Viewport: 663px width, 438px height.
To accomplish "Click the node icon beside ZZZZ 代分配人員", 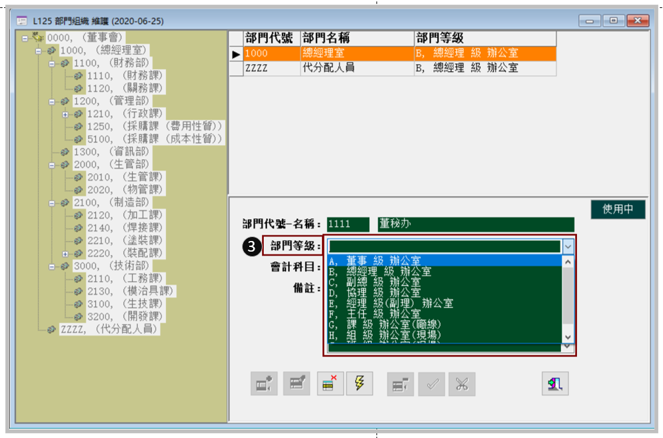I will click(x=51, y=329).
